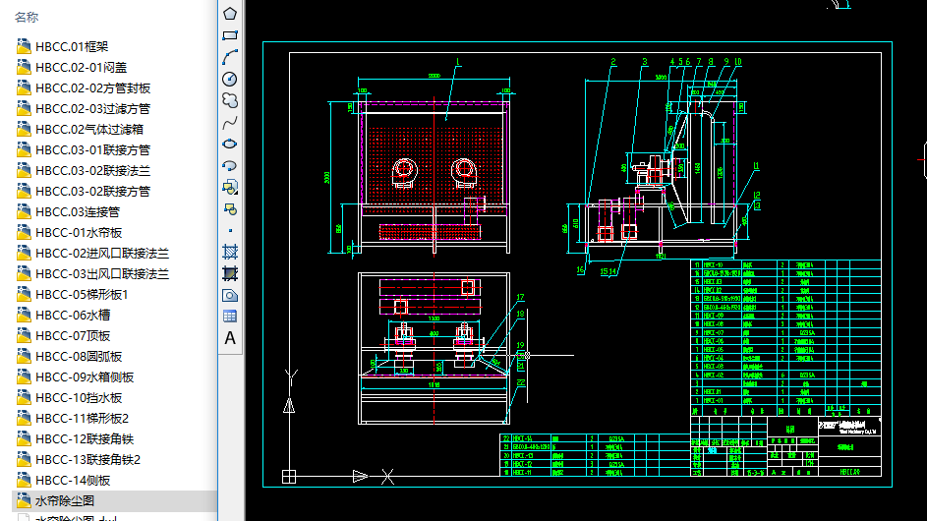Click the Make Block tool
This screenshot has width=927, height=521.
(230, 208)
